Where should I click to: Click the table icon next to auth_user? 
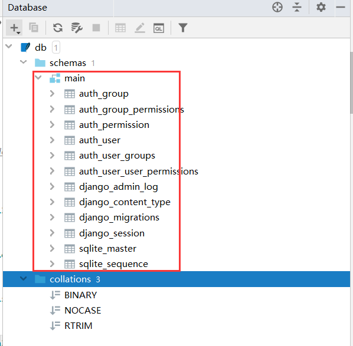coord(70,140)
